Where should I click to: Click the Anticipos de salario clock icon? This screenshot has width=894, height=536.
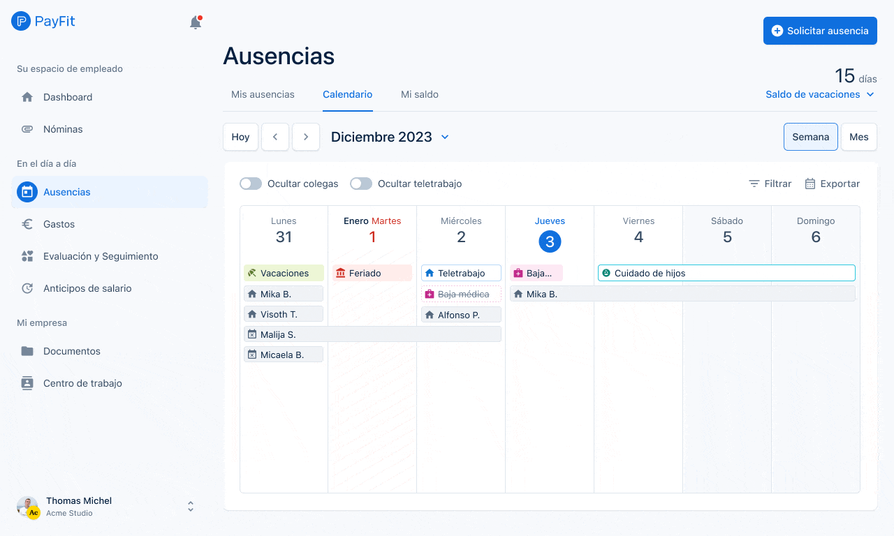tap(27, 288)
